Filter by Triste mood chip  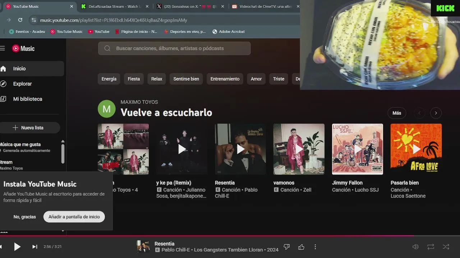tap(279, 79)
